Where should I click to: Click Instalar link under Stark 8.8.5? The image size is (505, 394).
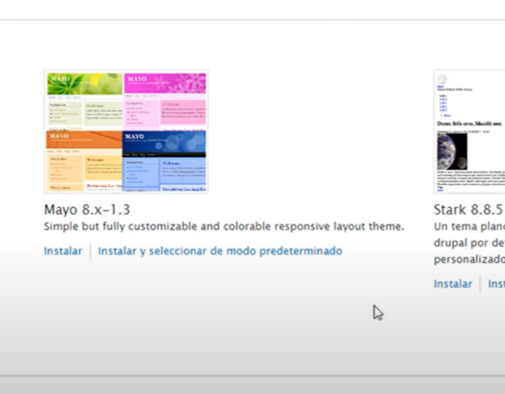point(453,284)
